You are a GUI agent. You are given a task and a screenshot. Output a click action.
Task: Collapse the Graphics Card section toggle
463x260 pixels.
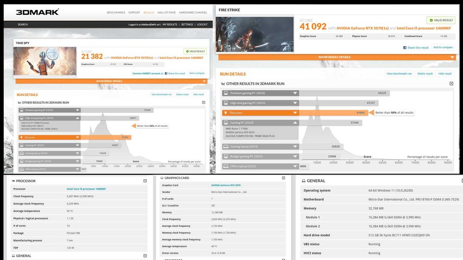click(283, 178)
